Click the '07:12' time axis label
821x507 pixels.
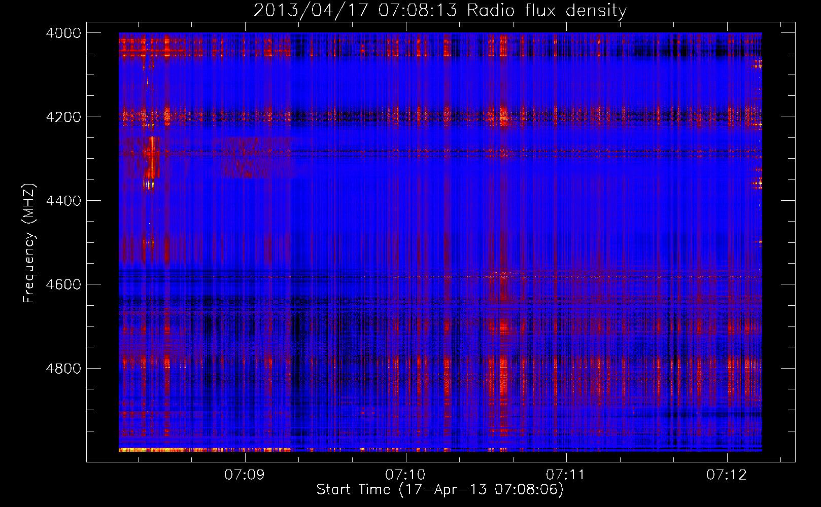(727, 475)
